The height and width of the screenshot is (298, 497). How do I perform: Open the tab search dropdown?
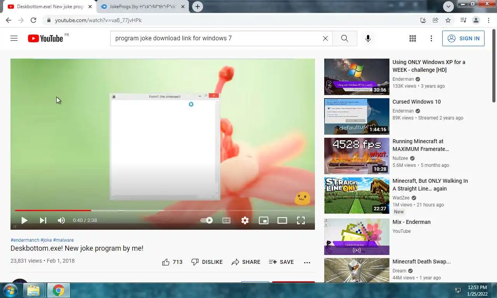(x=448, y=7)
